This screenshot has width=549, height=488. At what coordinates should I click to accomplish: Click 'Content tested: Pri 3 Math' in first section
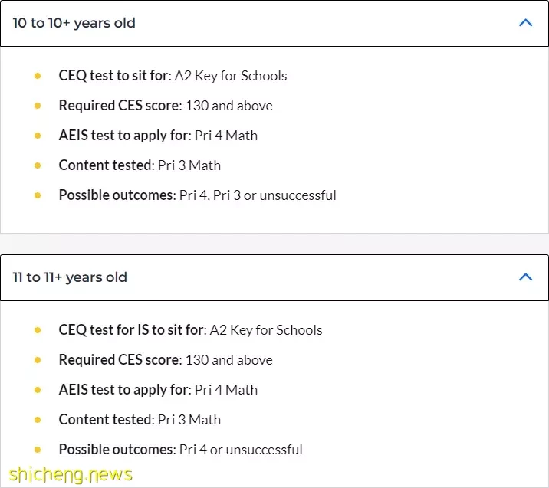point(140,165)
